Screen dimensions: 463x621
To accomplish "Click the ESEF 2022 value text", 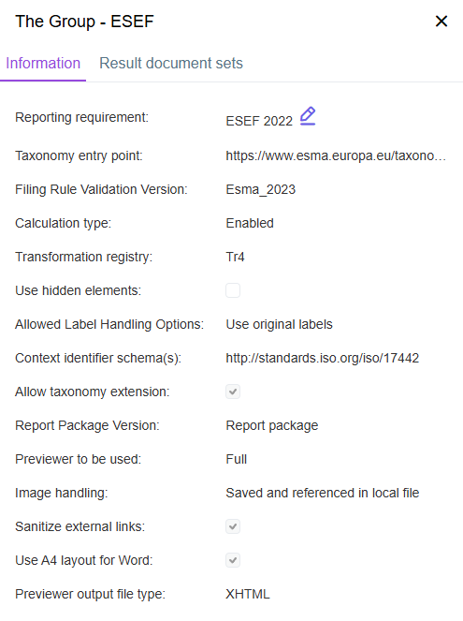I will [259, 121].
